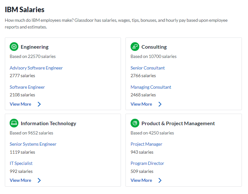Expand Information Technology with View More
The height and width of the screenshot is (194, 248).
coord(21,180)
